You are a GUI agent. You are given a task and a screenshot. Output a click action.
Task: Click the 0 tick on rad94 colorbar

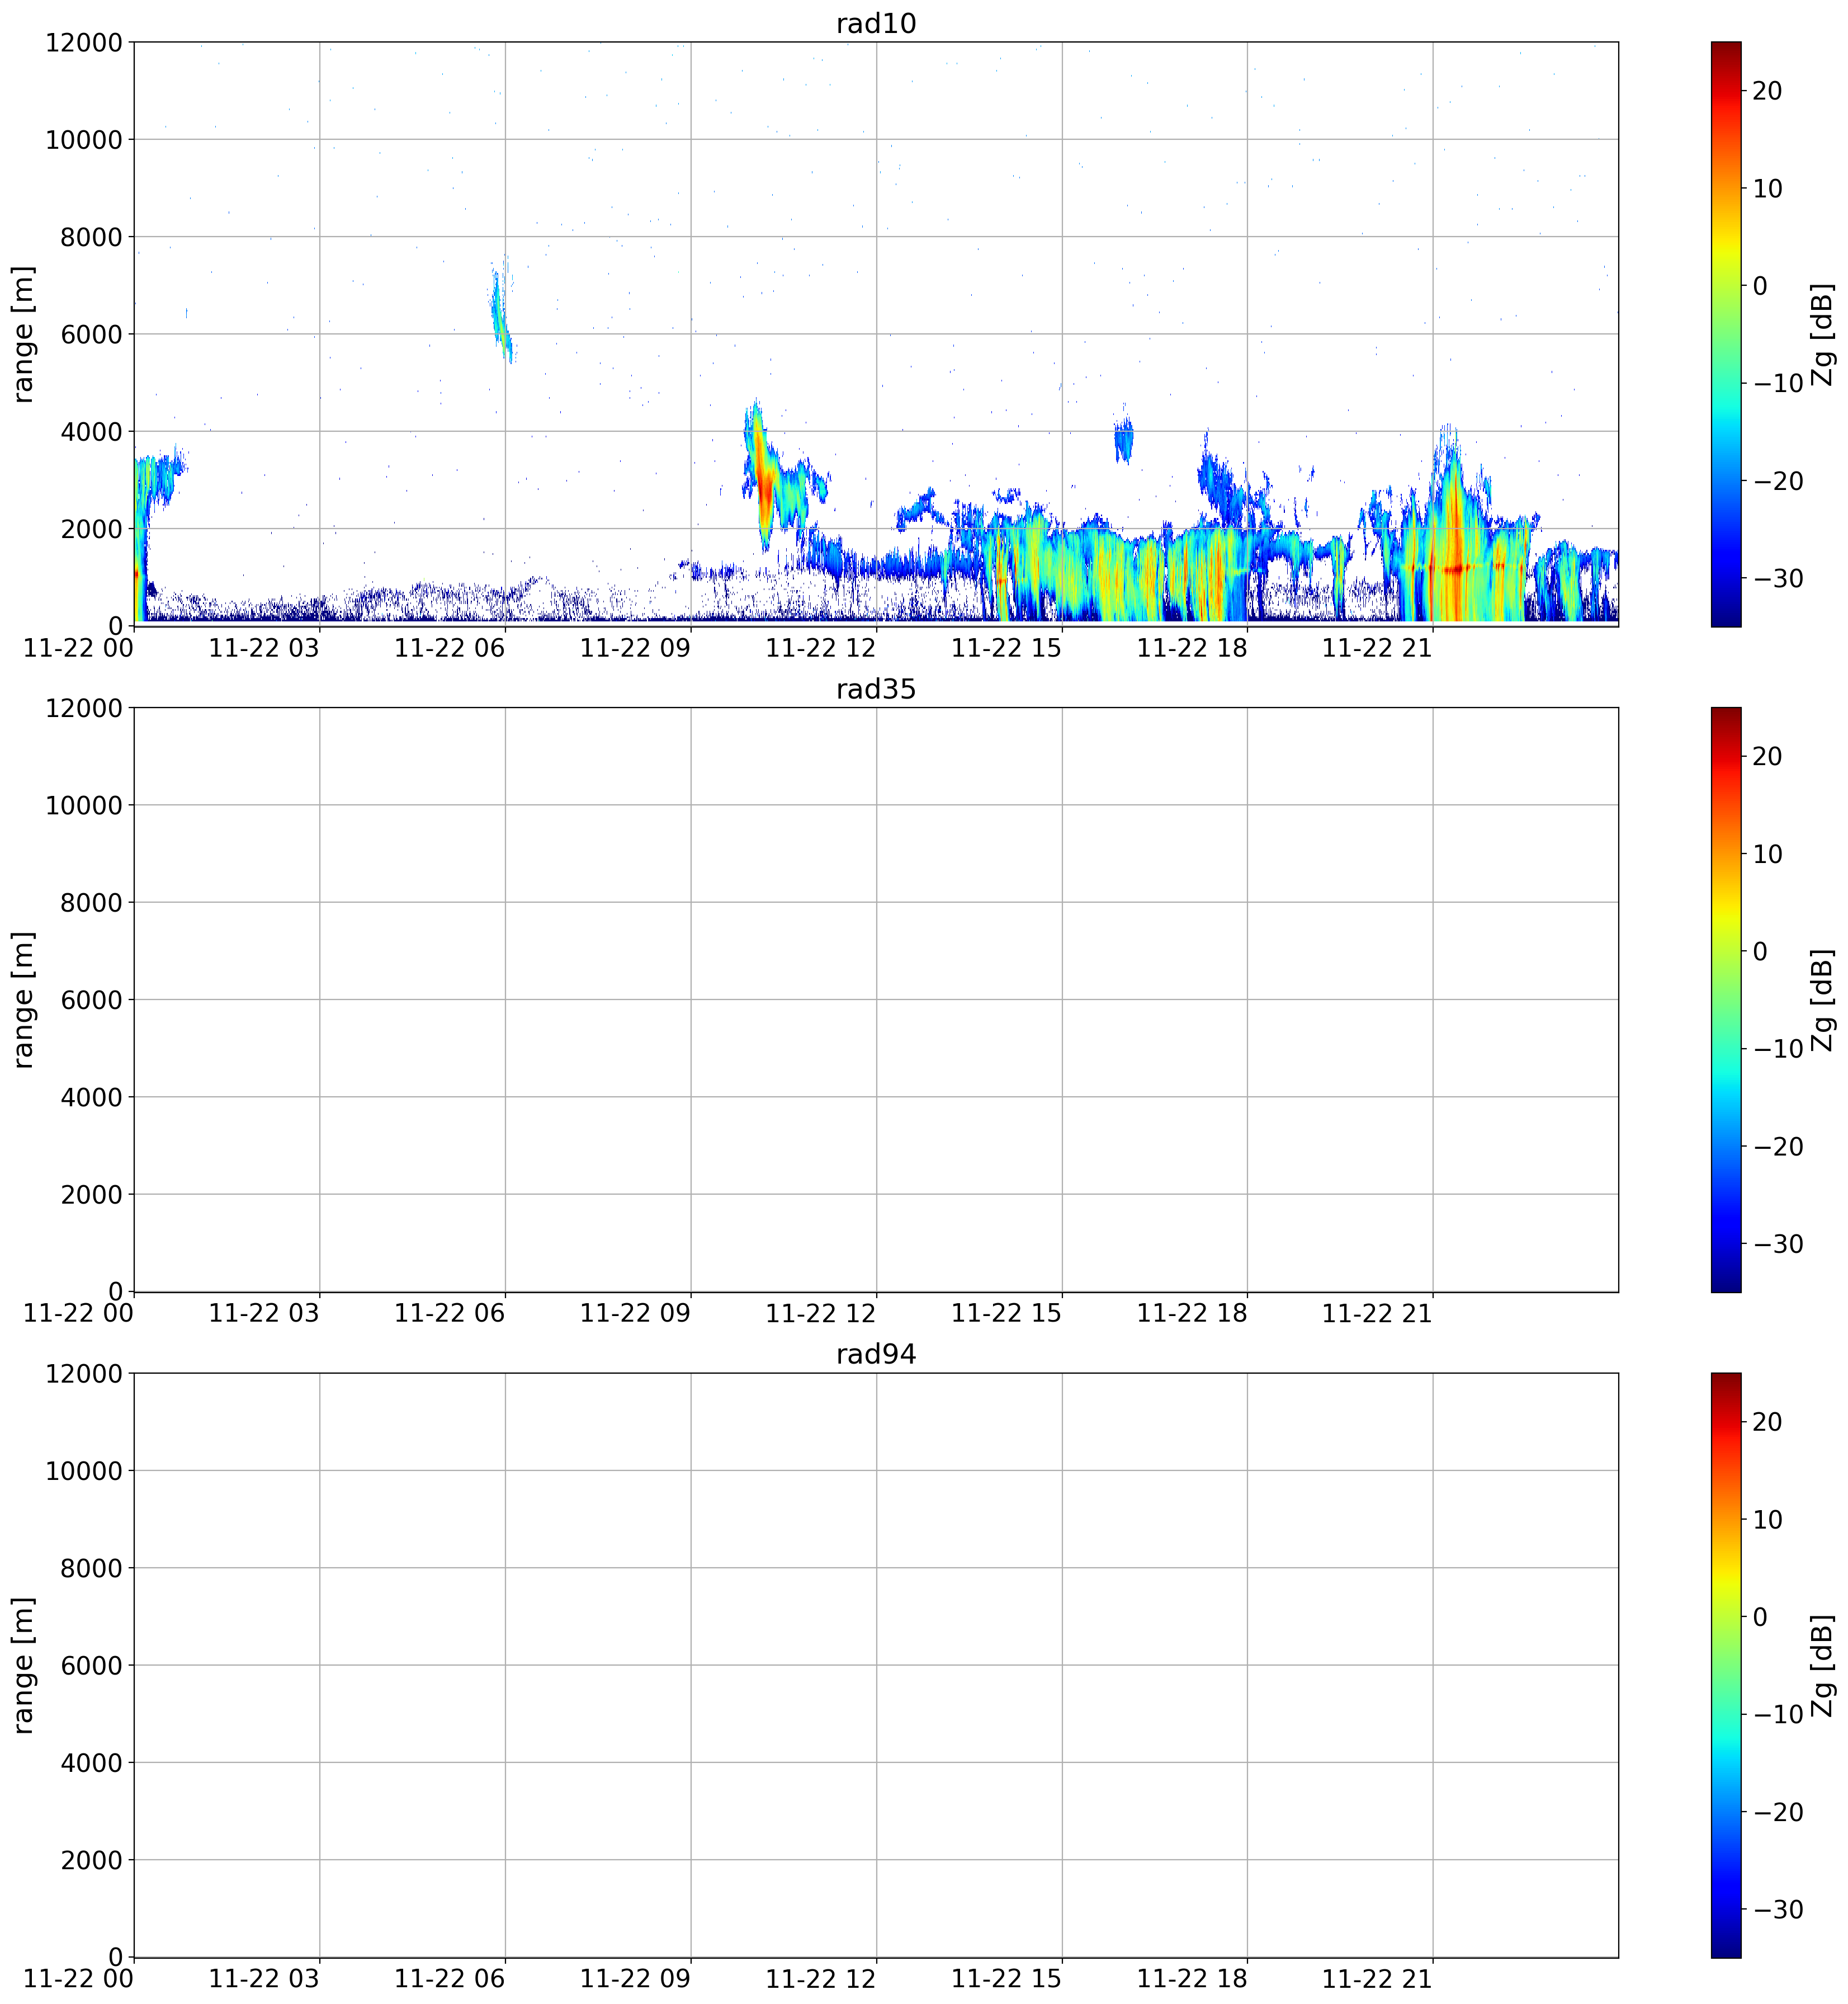1760,1617
